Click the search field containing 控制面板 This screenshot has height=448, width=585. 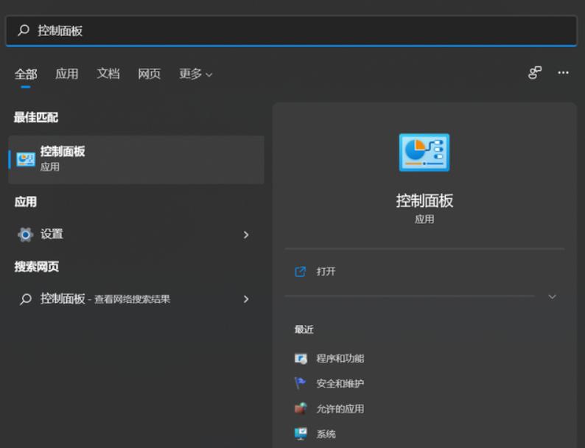[x=291, y=31]
